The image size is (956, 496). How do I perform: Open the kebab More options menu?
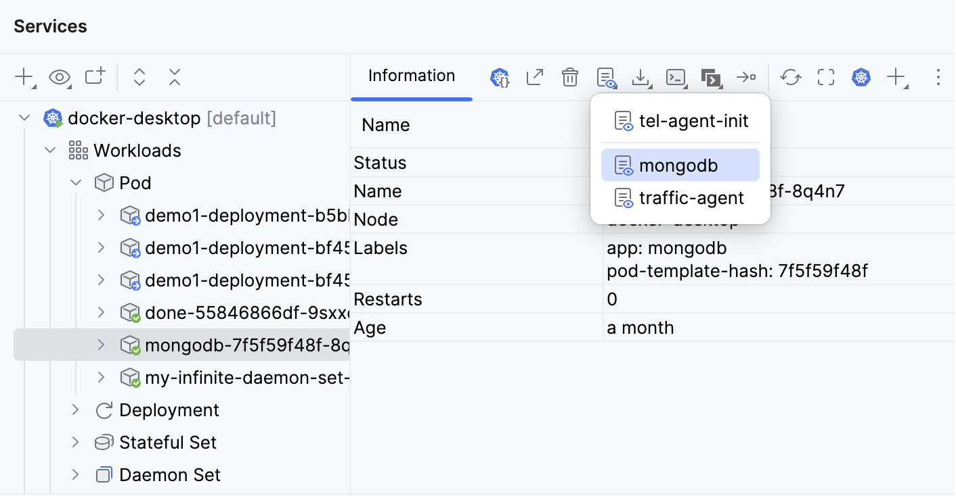938,77
